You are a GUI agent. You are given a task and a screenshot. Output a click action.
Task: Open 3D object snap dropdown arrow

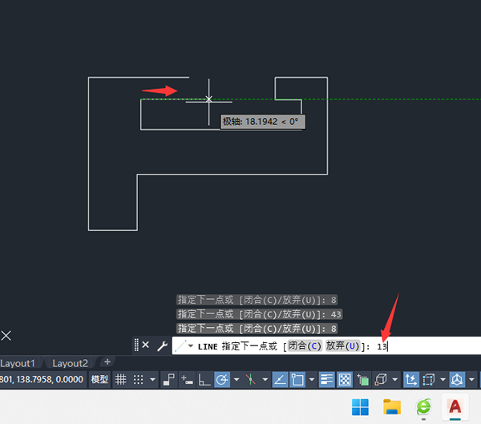395,379
